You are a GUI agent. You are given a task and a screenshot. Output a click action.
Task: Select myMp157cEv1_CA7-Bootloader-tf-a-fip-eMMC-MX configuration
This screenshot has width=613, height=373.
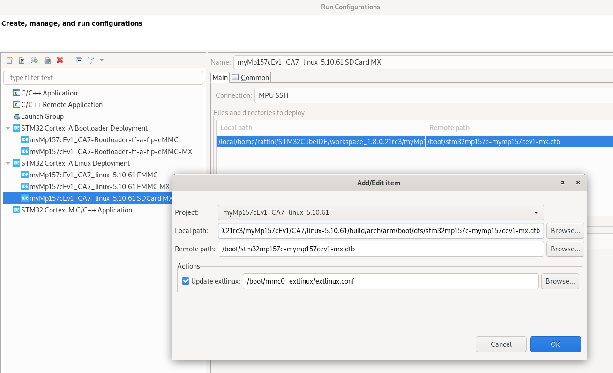pos(111,152)
